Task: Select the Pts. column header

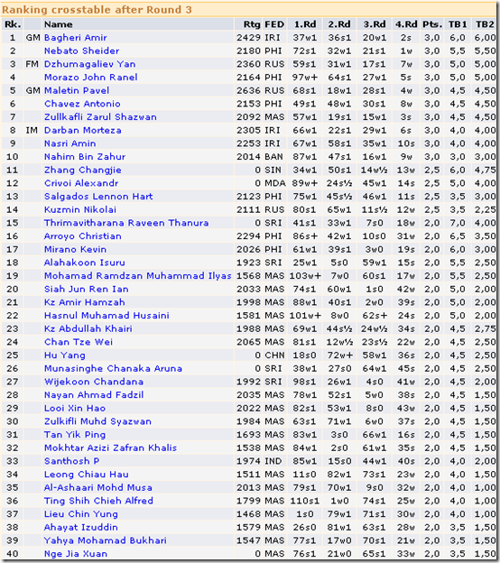Action: (432, 24)
